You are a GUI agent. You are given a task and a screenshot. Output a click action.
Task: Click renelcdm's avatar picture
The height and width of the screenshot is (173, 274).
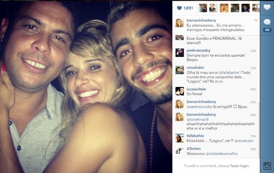[x=180, y=70]
